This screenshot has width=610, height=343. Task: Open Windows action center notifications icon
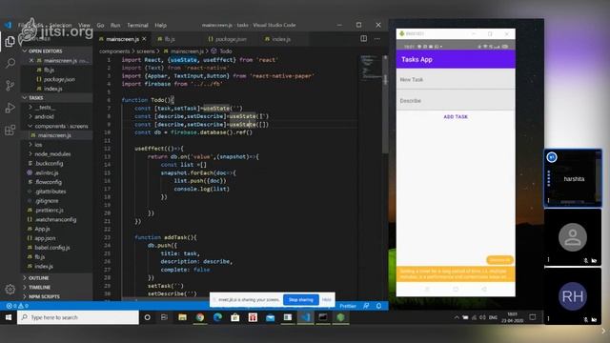pyautogui.click(x=533, y=317)
